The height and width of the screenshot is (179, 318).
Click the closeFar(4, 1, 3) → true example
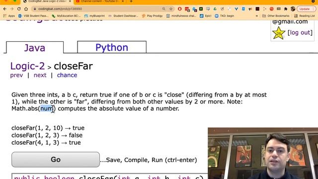coord(46,143)
